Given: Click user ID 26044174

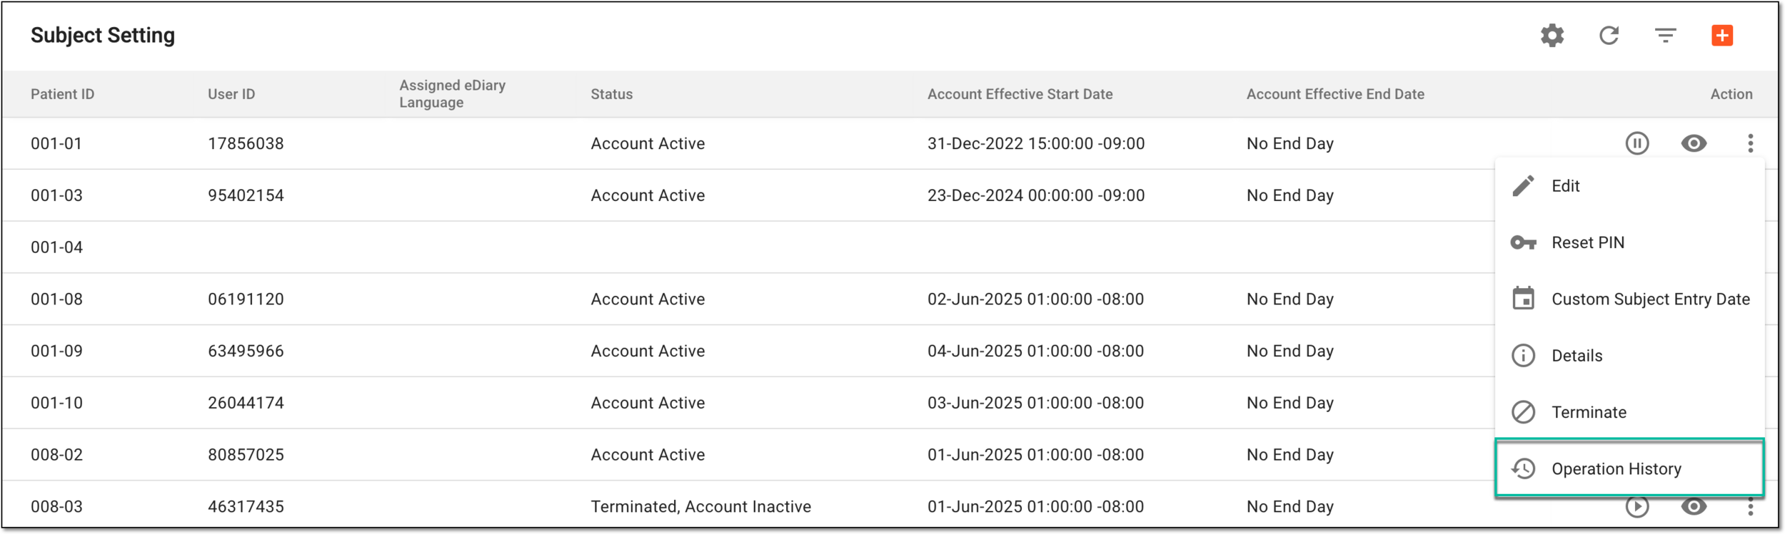Looking at the screenshot, I should [246, 403].
